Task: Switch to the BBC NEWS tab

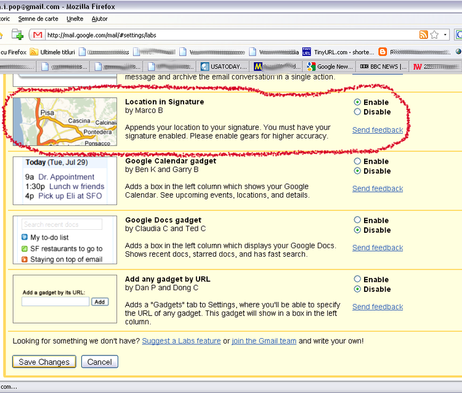Action: [x=383, y=67]
